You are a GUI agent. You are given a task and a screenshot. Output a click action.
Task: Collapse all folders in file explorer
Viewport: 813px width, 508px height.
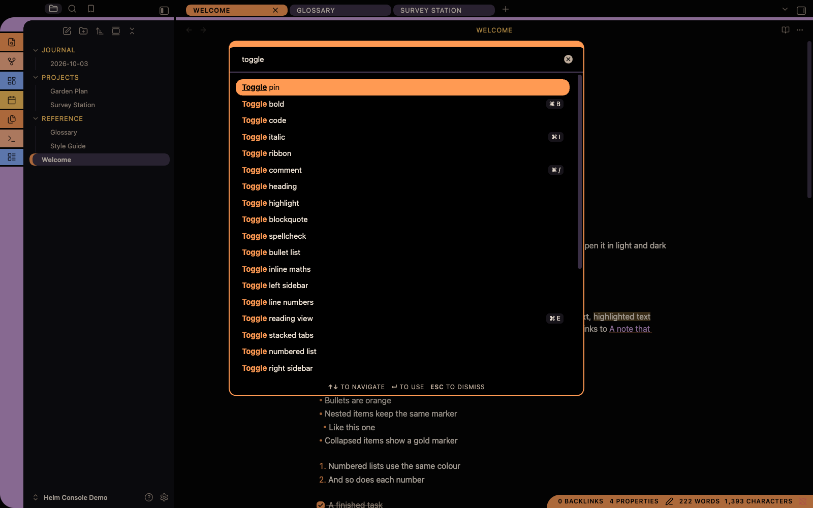(132, 31)
